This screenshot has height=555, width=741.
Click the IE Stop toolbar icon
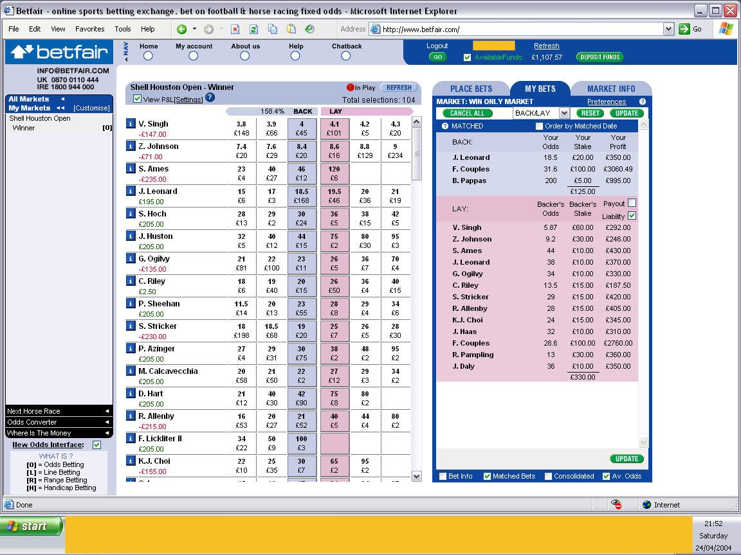(x=235, y=30)
